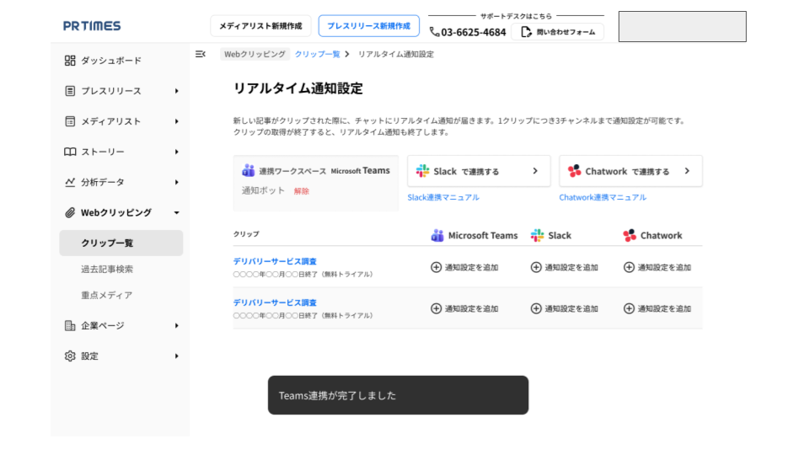This screenshot has width=809, height=455.
Task: Open Slack連携マニュアル link
Action: click(443, 197)
